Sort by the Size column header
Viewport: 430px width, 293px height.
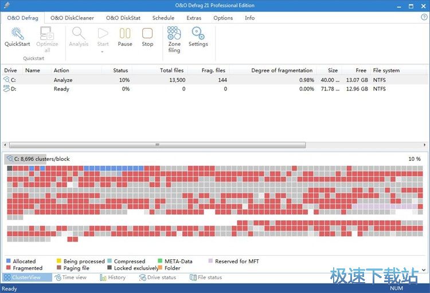coord(333,70)
